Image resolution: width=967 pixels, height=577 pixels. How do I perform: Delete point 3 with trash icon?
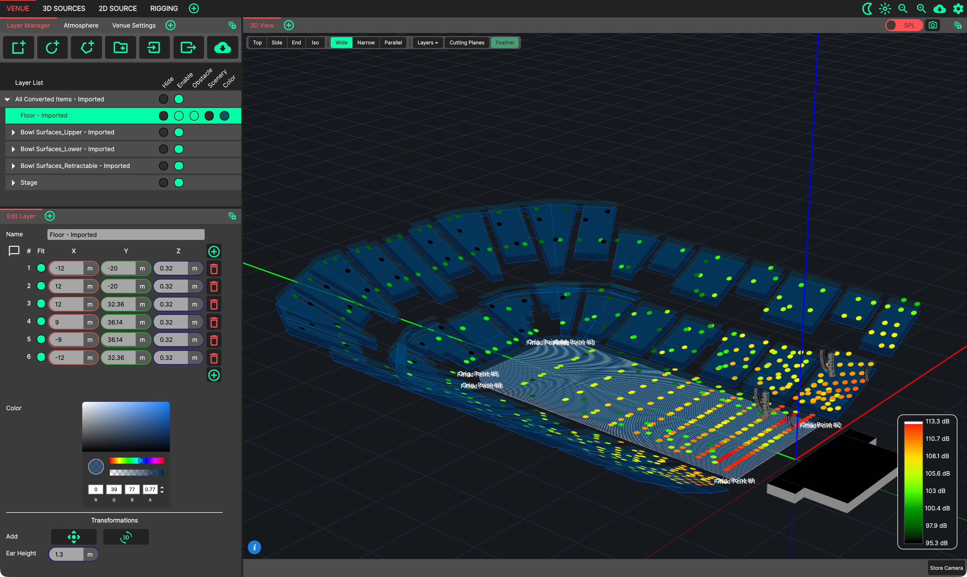pyautogui.click(x=214, y=304)
